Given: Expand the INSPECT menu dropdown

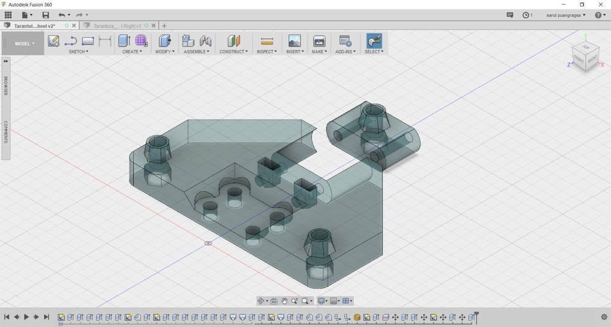Looking at the screenshot, I should click(267, 51).
